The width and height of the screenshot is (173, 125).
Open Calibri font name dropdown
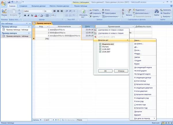click(43, 11)
